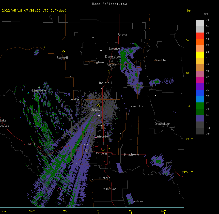Click the 0 tick on the bottom axis
Viewport: 219px width, 214px height.
click(98, 211)
